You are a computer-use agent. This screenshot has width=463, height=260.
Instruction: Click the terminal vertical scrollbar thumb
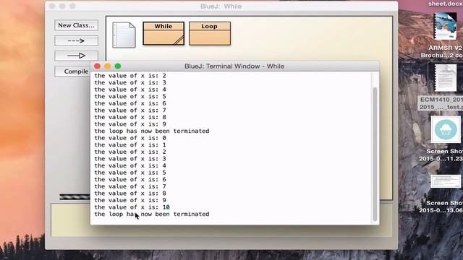pos(375,154)
